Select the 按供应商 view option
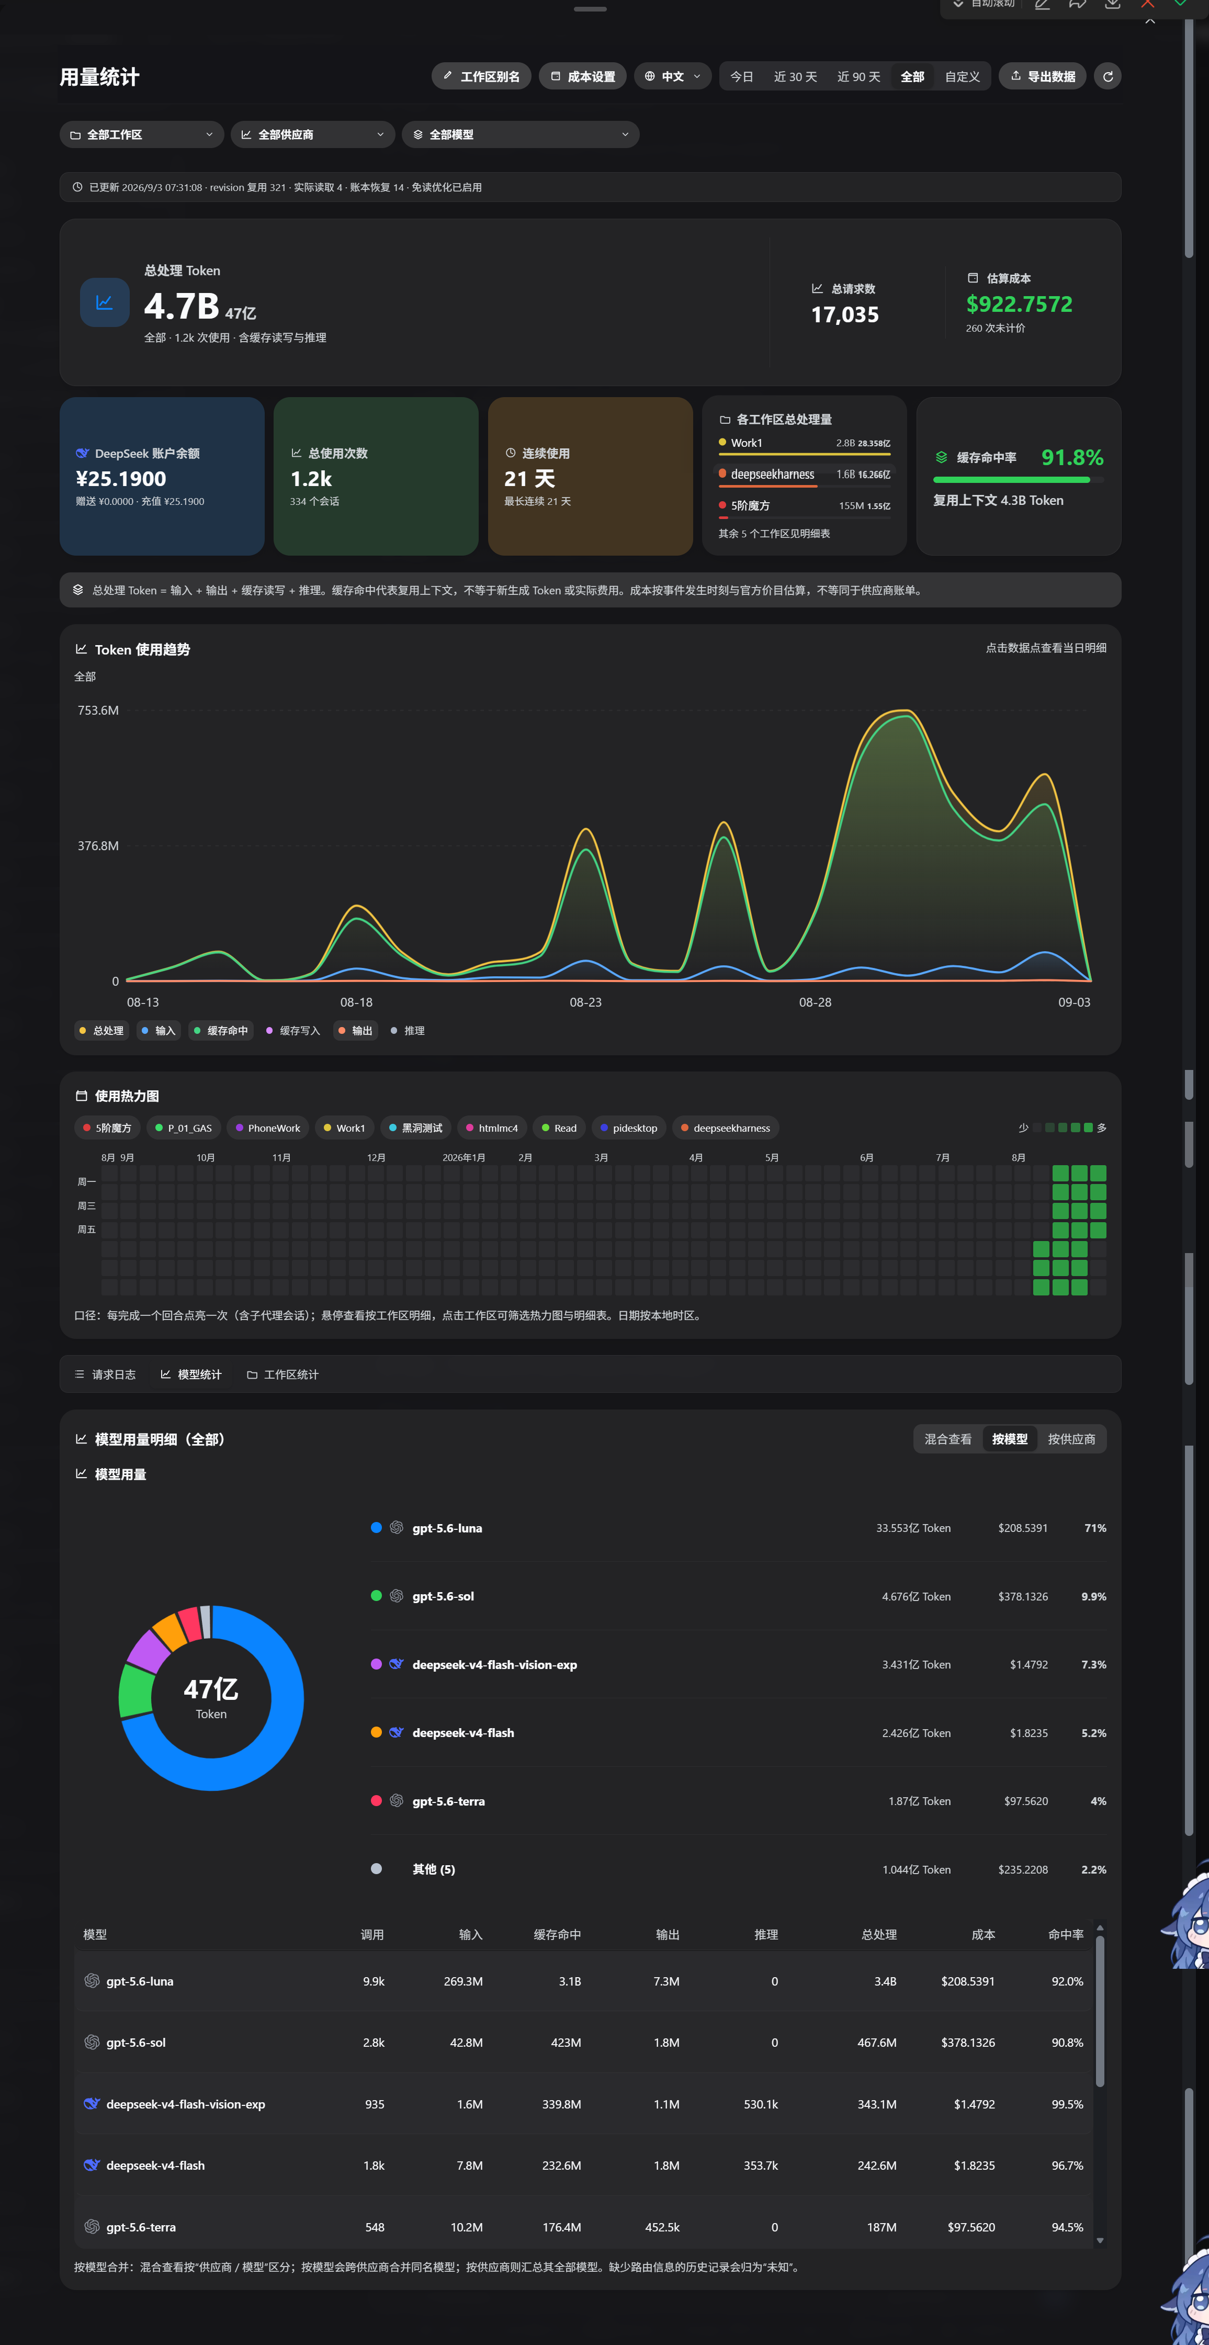The image size is (1209, 2345). coord(1071,1439)
